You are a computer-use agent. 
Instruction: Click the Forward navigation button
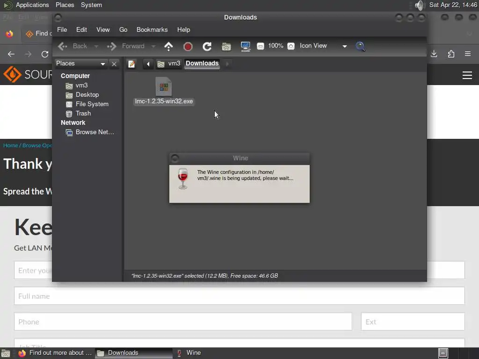coord(126,46)
